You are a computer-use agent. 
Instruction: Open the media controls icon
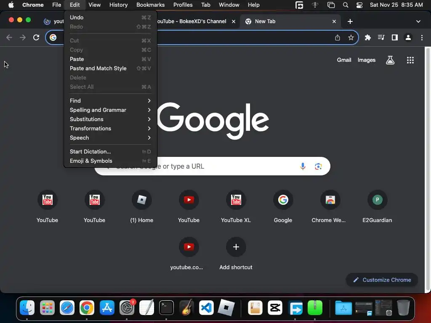(381, 37)
